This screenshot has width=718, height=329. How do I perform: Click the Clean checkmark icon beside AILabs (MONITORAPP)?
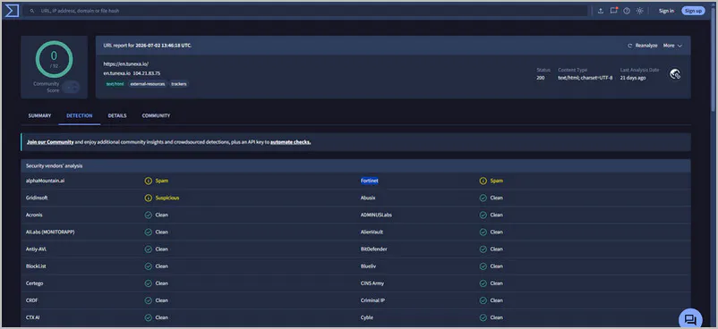pyautogui.click(x=148, y=232)
